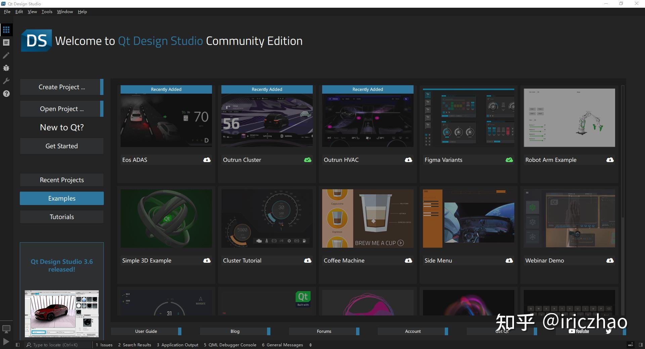Image resolution: width=645 pixels, height=349 pixels.
Task: Download the Outrun HVAC example cloud icon
Action: coord(408,160)
